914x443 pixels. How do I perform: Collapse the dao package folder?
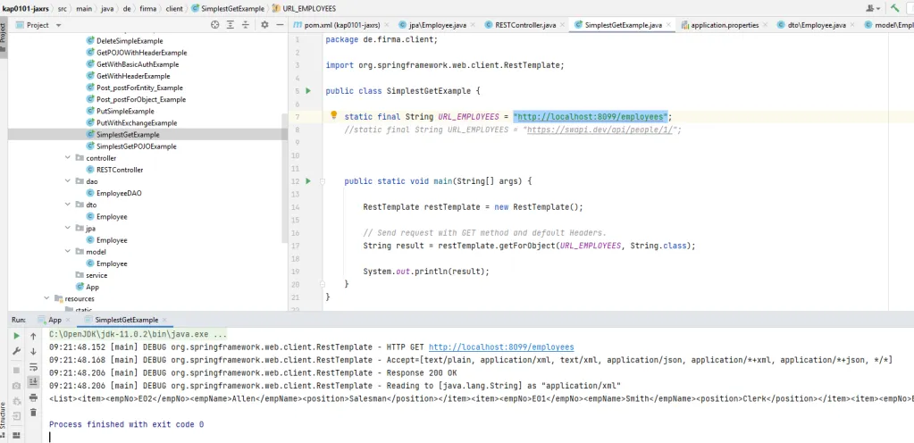pyautogui.click(x=68, y=181)
